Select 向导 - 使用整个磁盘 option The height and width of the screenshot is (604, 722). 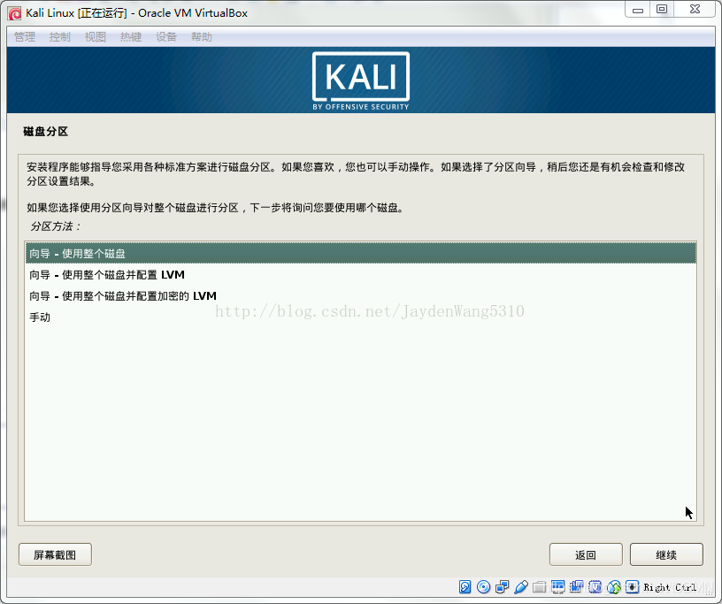point(360,253)
